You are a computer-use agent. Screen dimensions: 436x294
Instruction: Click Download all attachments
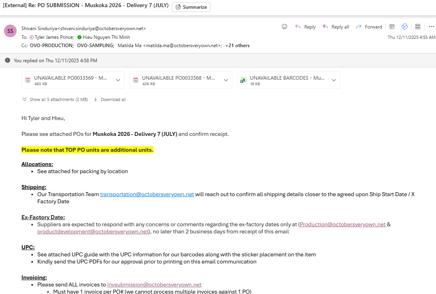click(x=110, y=99)
